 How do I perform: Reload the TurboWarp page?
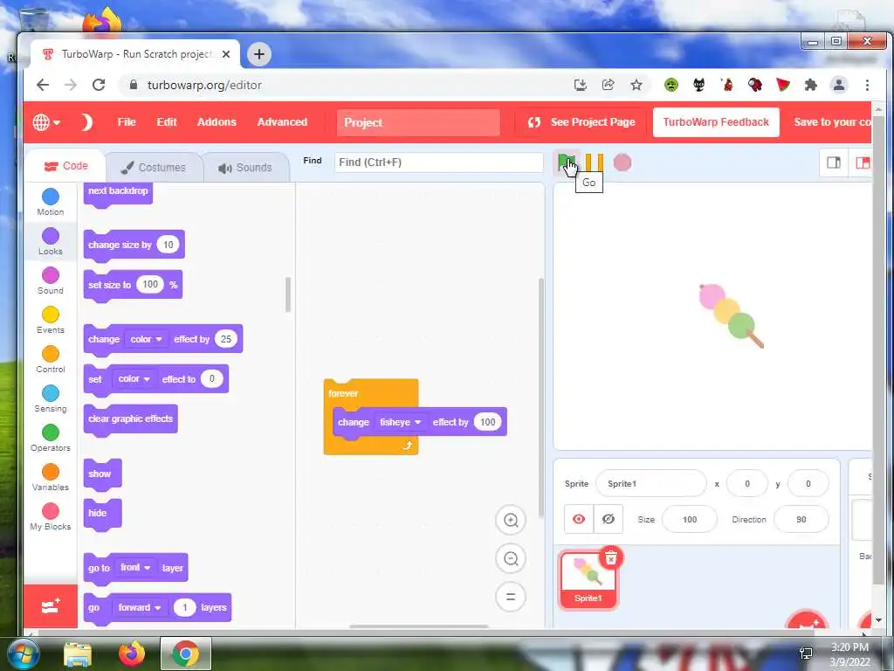[99, 85]
